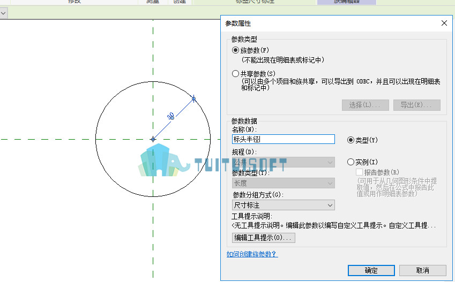The width and height of the screenshot is (455, 282).
Task: Choose the 类型(Y) radio option
Action: [x=350, y=140]
